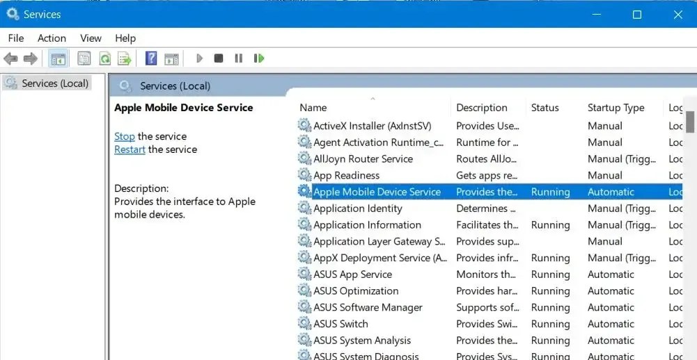This screenshot has height=360, width=697.
Task: Select the gear icon for ASUS Switch
Action: click(x=304, y=324)
